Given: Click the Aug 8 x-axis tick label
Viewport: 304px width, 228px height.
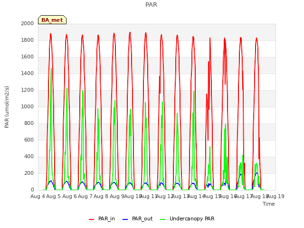Looking at the screenshot, I should pos(101,196).
